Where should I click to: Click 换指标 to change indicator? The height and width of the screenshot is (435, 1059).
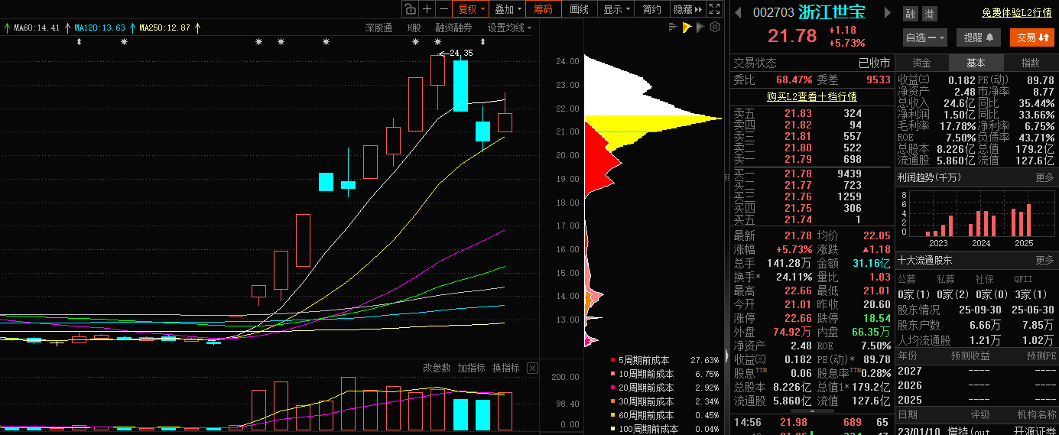coord(505,368)
